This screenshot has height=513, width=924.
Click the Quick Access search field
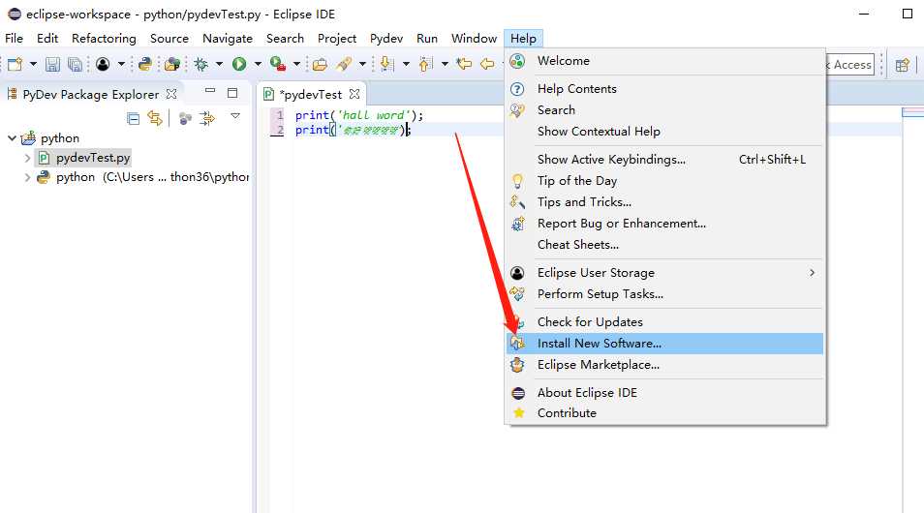tap(849, 65)
